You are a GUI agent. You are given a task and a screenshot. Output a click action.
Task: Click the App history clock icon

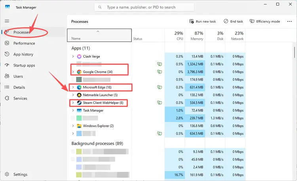point(7,54)
